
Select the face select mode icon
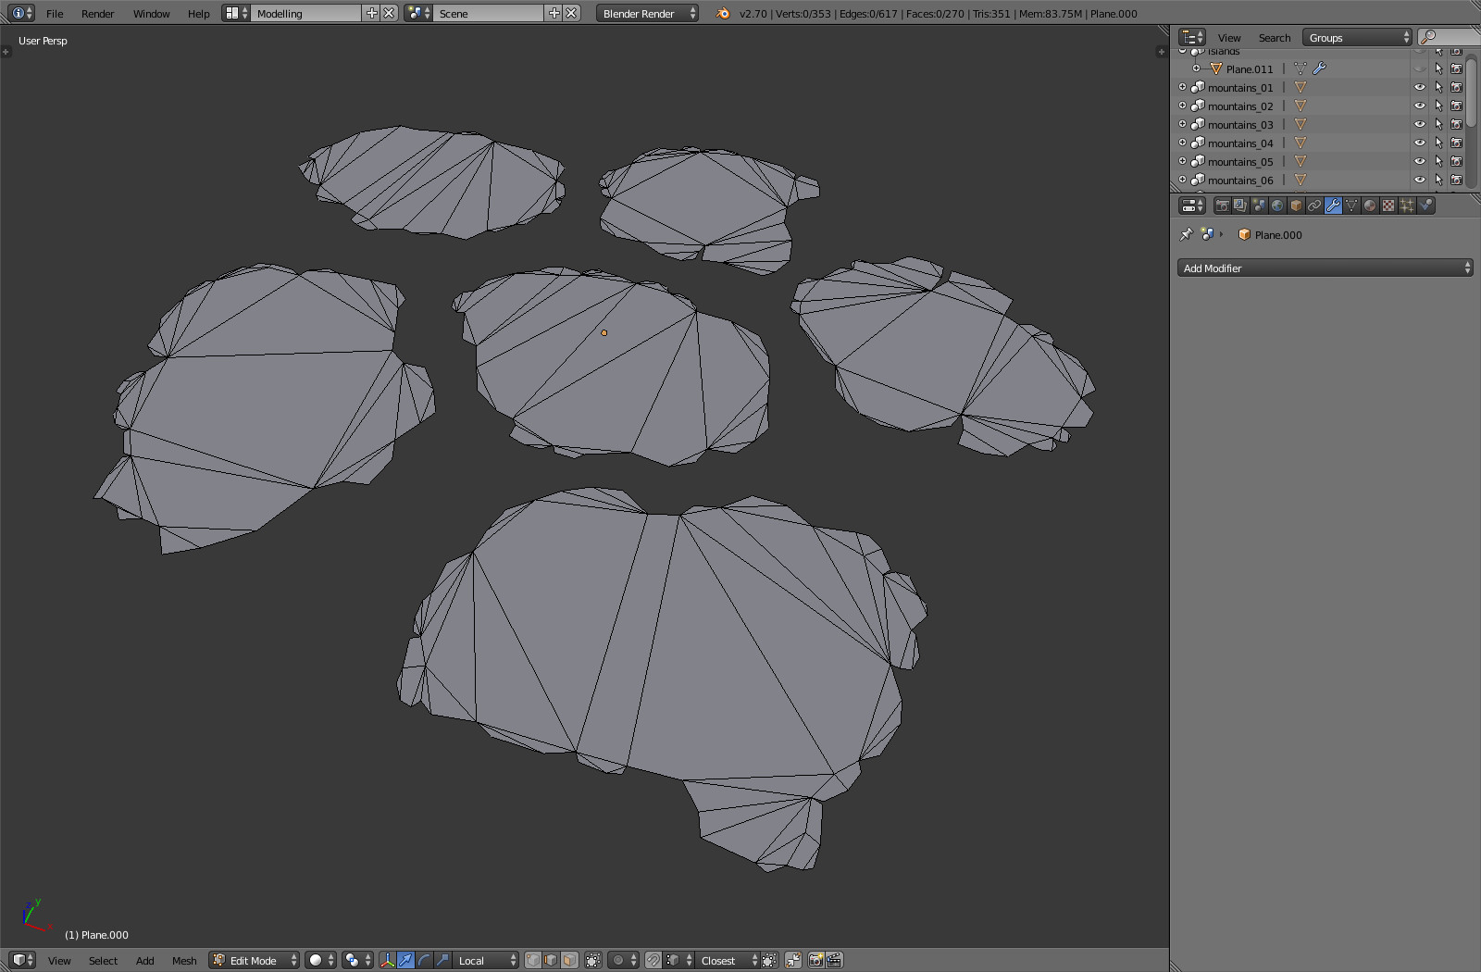tap(569, 960)
